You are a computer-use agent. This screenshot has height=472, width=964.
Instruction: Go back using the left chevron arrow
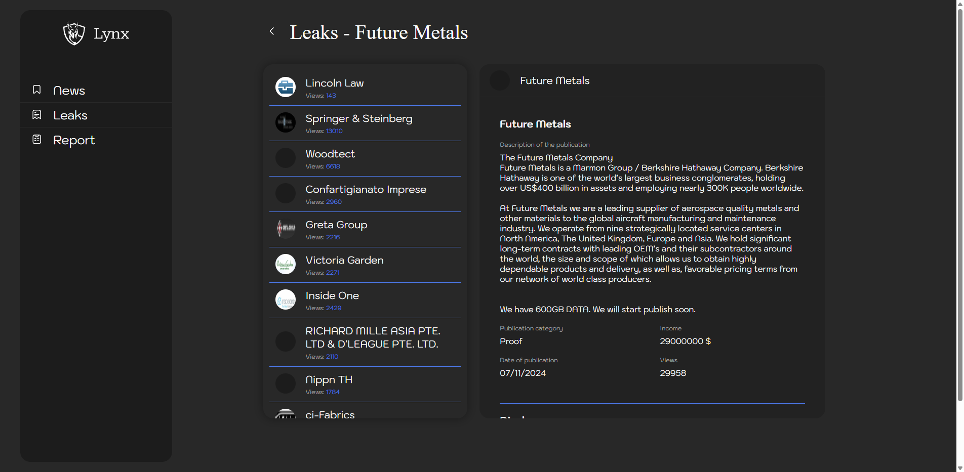(272, 31)
